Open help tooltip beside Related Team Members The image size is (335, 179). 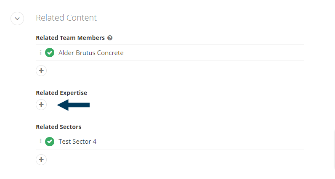[x=110, y=38]
